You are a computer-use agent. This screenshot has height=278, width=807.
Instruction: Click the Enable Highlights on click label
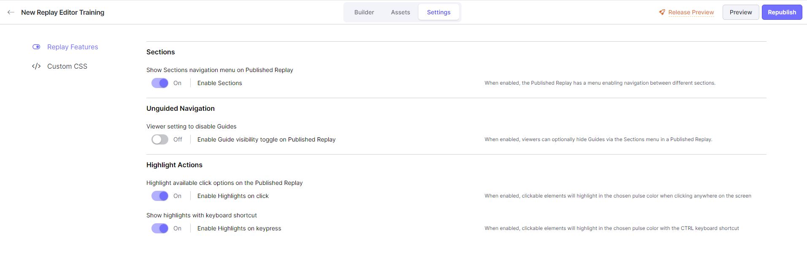coord(233,196)
